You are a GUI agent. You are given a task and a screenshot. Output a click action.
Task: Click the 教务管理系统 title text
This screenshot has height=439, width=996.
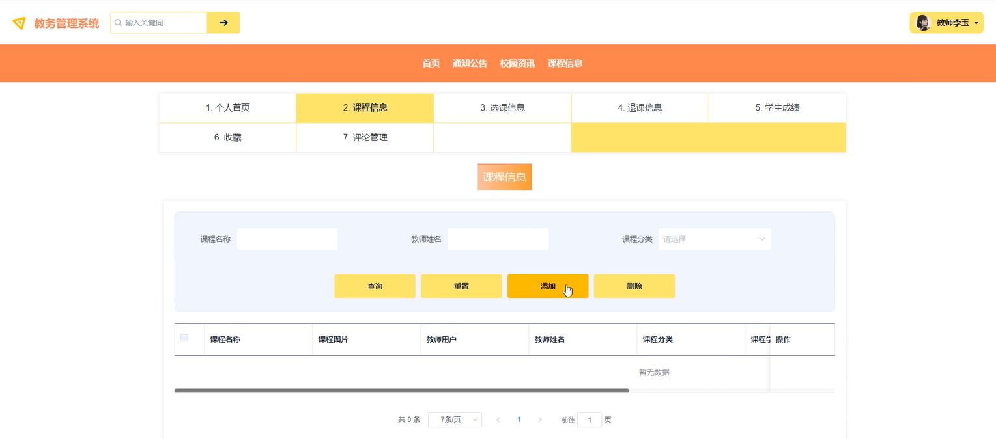pos(66,23)
